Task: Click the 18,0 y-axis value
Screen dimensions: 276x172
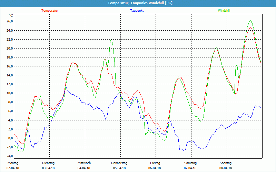Action: (x=10, y=57)
